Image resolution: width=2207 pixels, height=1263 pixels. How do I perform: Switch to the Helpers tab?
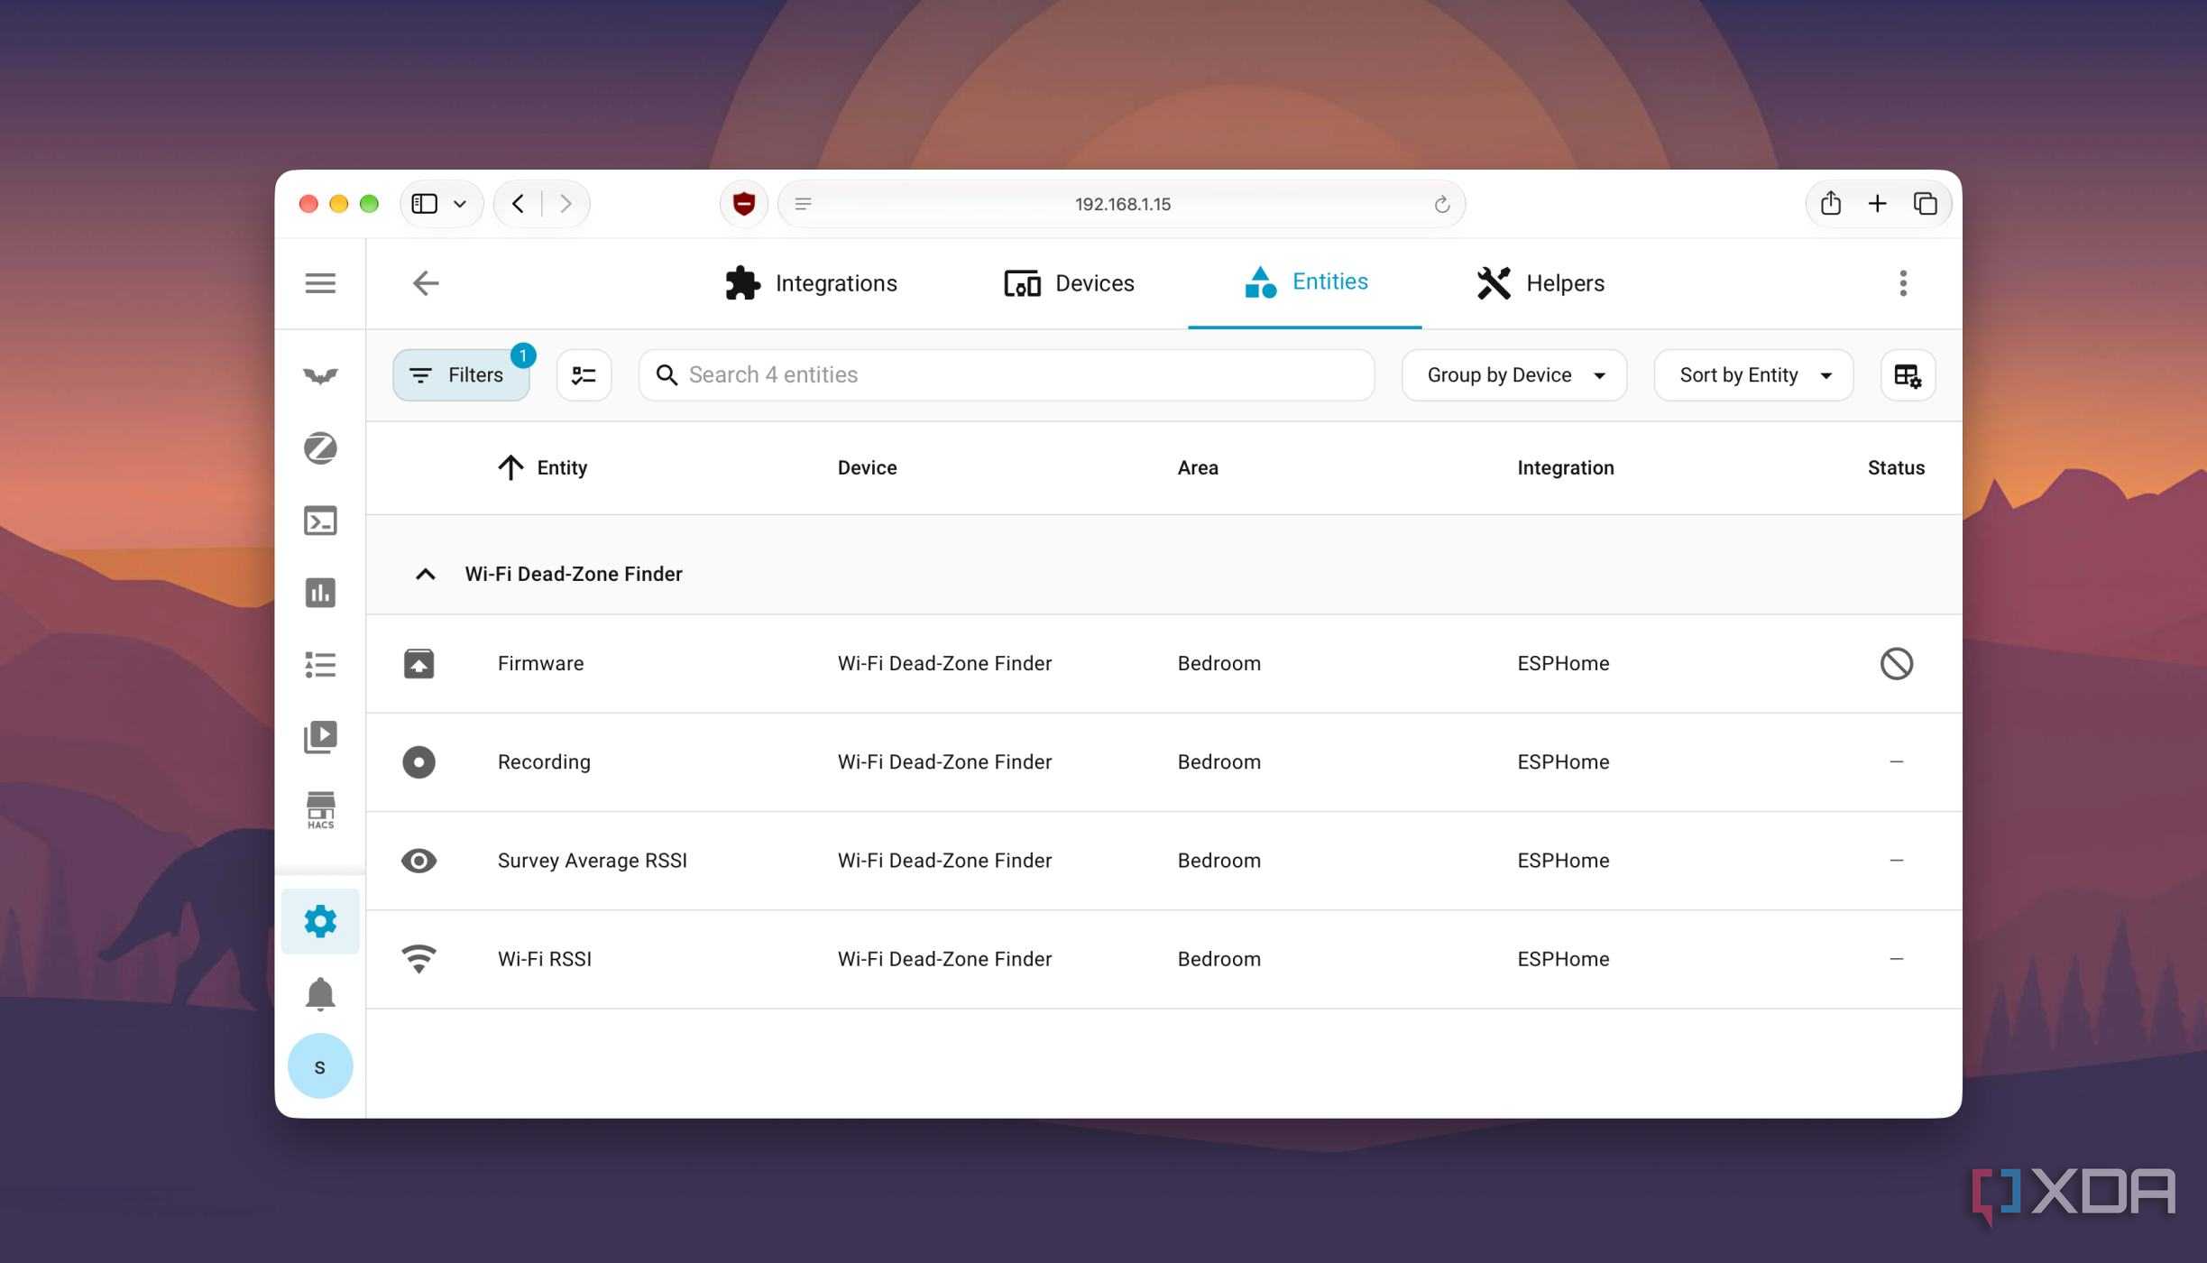1540,283
